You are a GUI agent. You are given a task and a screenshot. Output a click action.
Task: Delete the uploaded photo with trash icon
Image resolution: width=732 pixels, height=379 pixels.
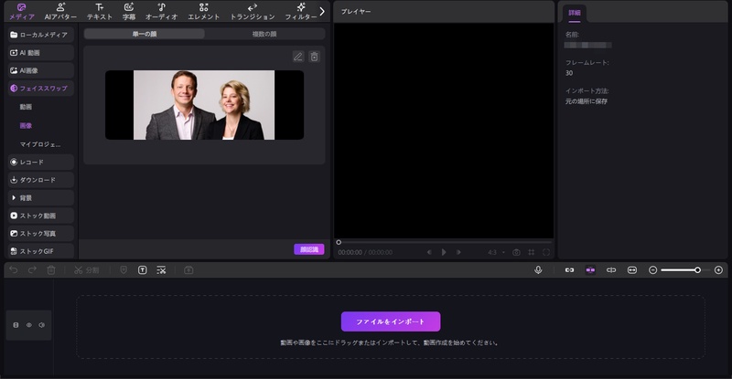coord(314,57)
